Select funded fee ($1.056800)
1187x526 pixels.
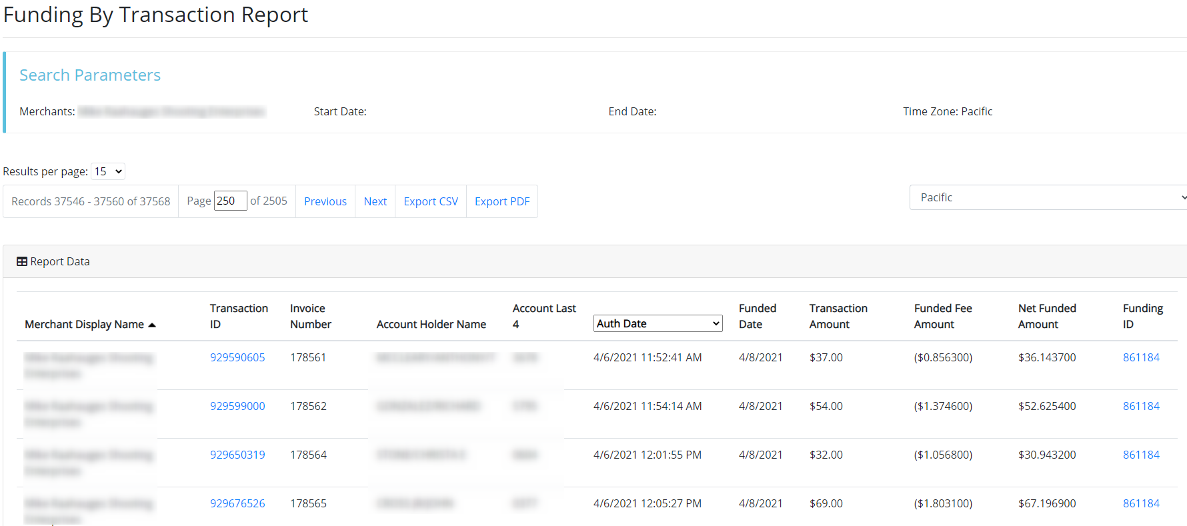tap(943, 455)
